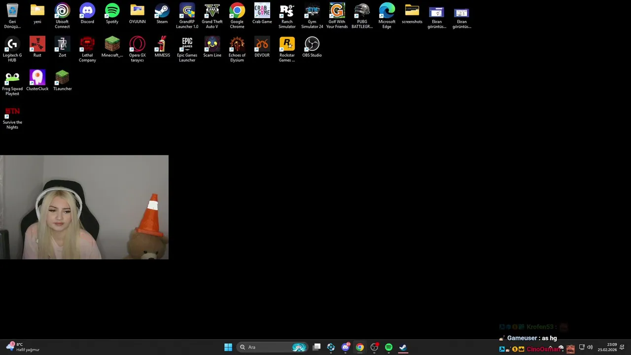631x355 pixels.
Task: Open the volume tray icon
Action: (590, 347)
